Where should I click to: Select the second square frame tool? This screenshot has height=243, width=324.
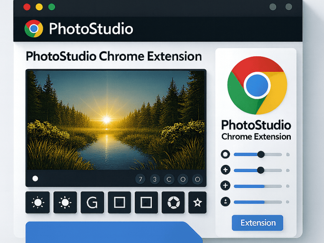click(146, 202)
